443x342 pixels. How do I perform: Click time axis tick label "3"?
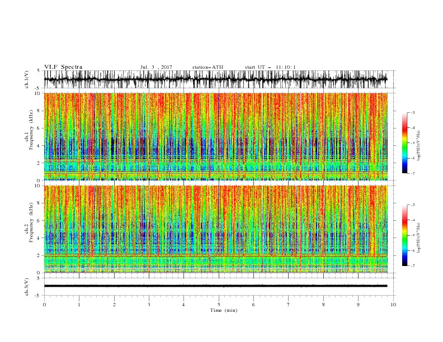149,305
